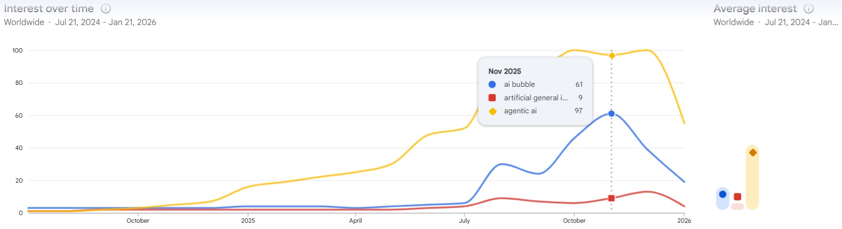Click the Nov 2025 tooltip title
Viewport: 842px width, 229px height.
tap(505, 71)
